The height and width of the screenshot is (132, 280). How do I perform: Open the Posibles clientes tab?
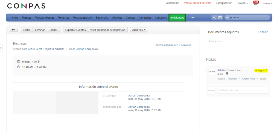point(45,18)
